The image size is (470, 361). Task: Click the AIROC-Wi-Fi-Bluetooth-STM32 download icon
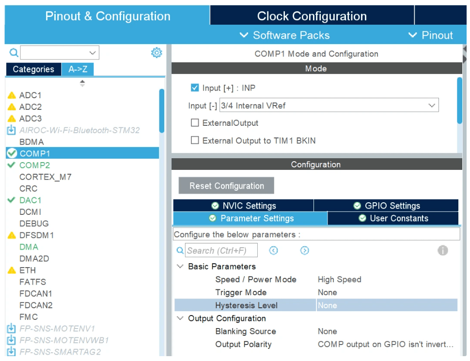coord(11,130)
